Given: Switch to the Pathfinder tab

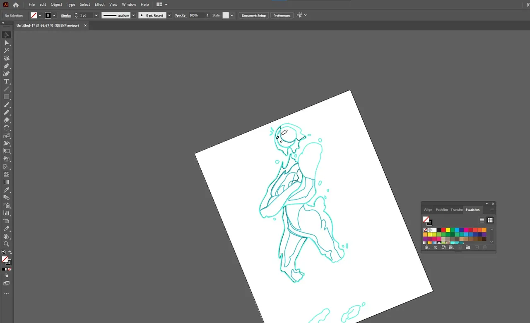Looking at the screenshot, I should (442, 209).
